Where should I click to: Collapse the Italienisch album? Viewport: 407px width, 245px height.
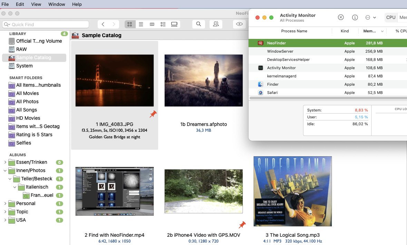tap(15, 187)
